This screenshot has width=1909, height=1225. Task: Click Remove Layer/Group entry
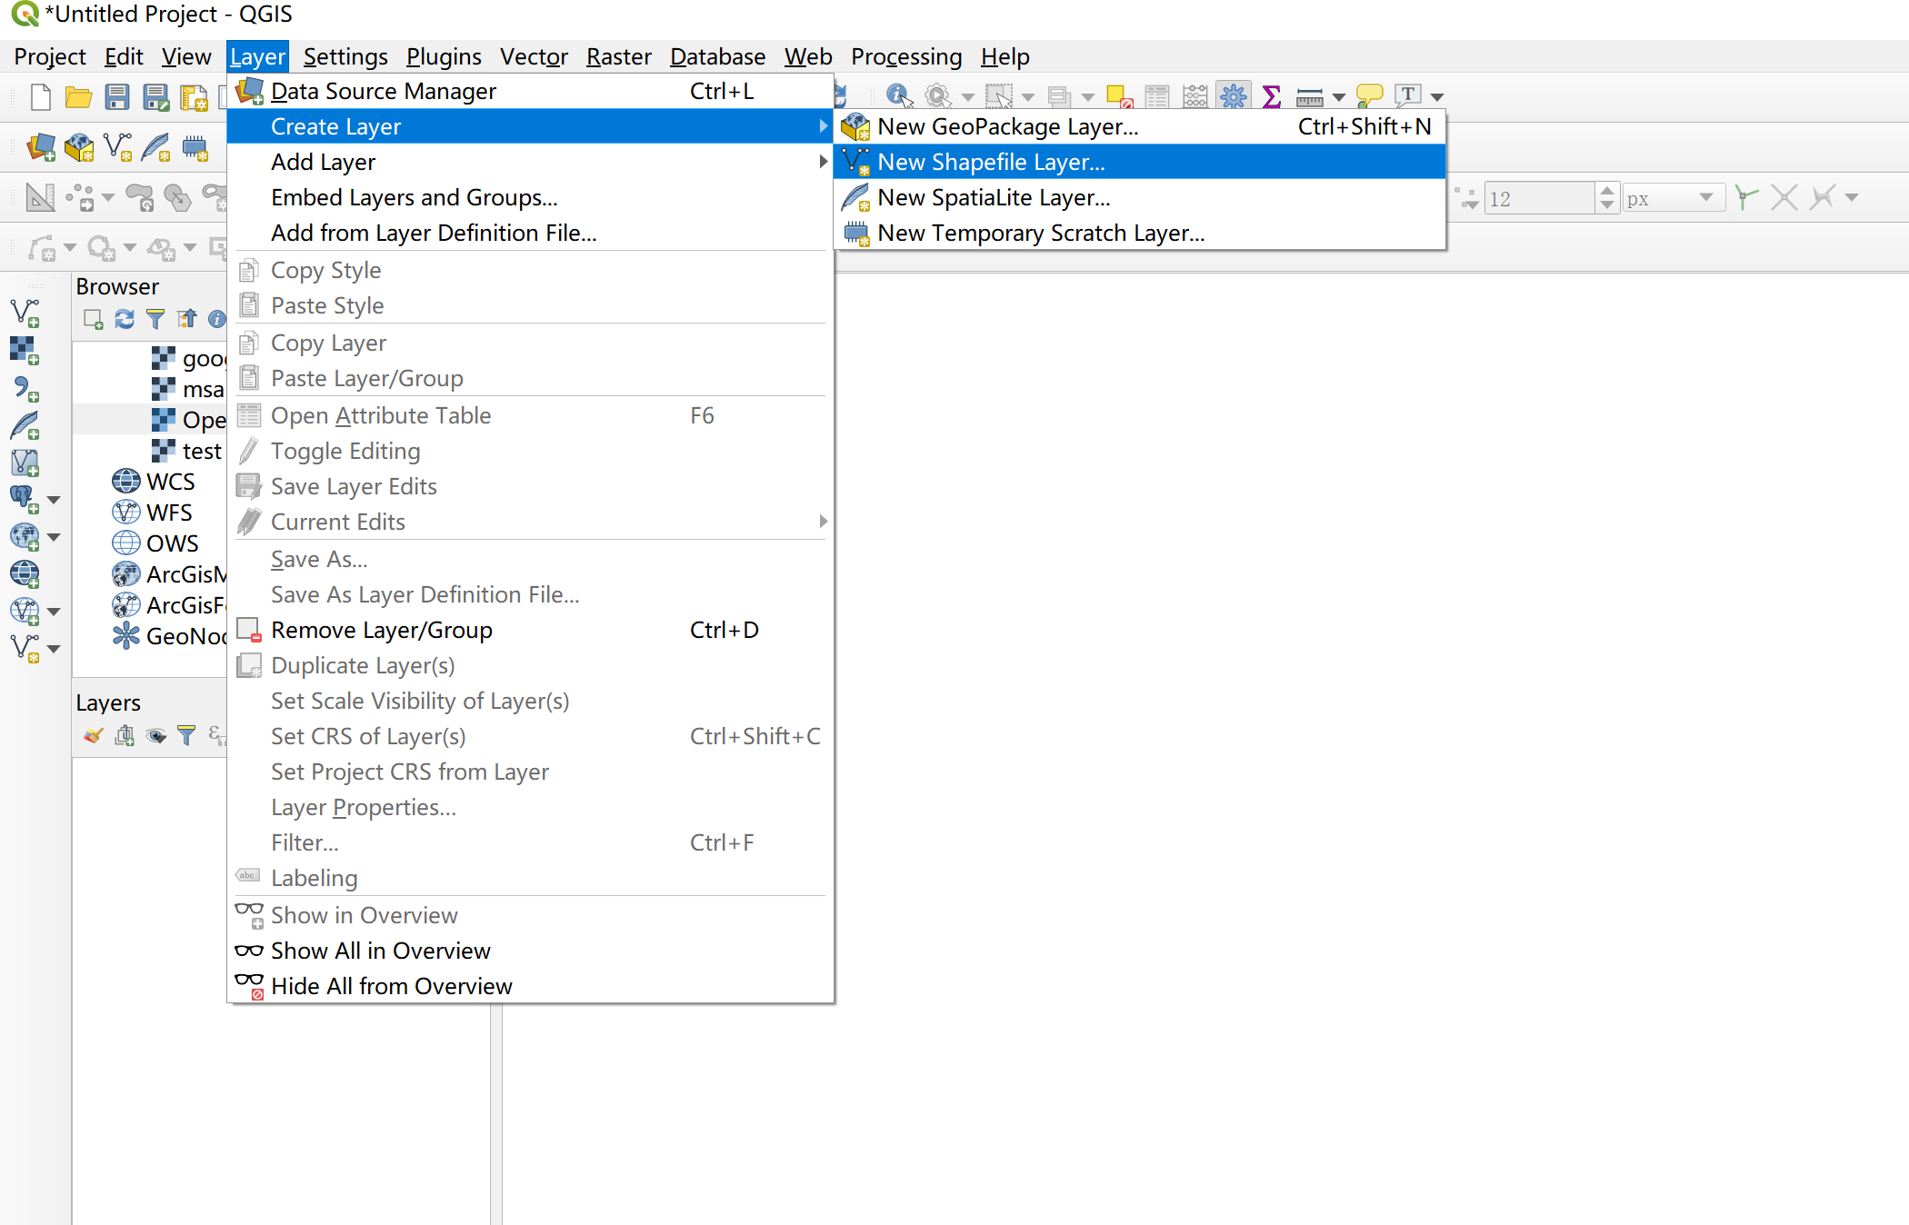tap(381, 630)
